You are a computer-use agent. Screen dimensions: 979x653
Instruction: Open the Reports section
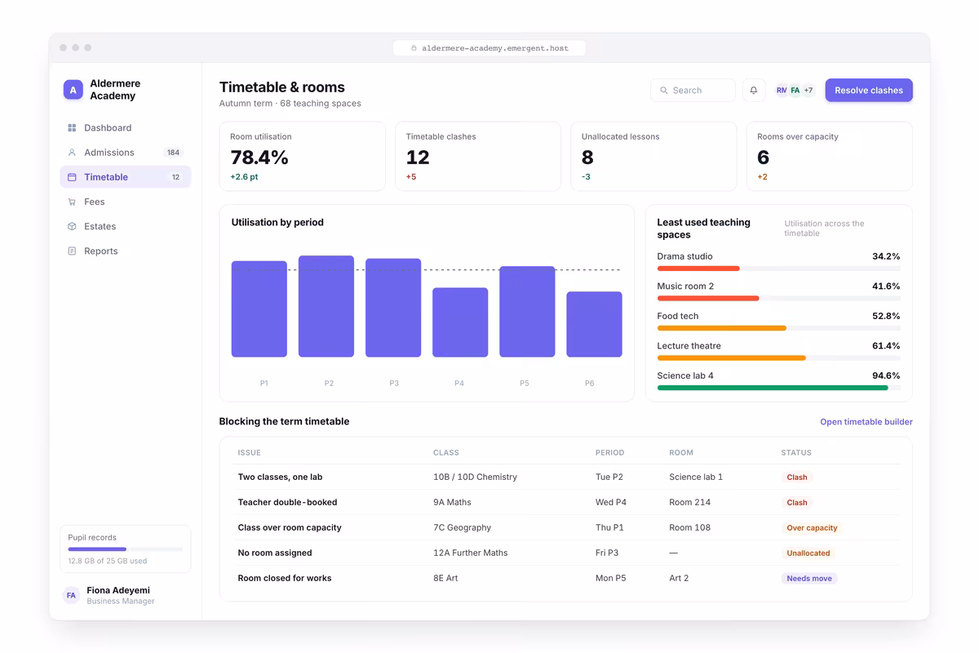126,251
